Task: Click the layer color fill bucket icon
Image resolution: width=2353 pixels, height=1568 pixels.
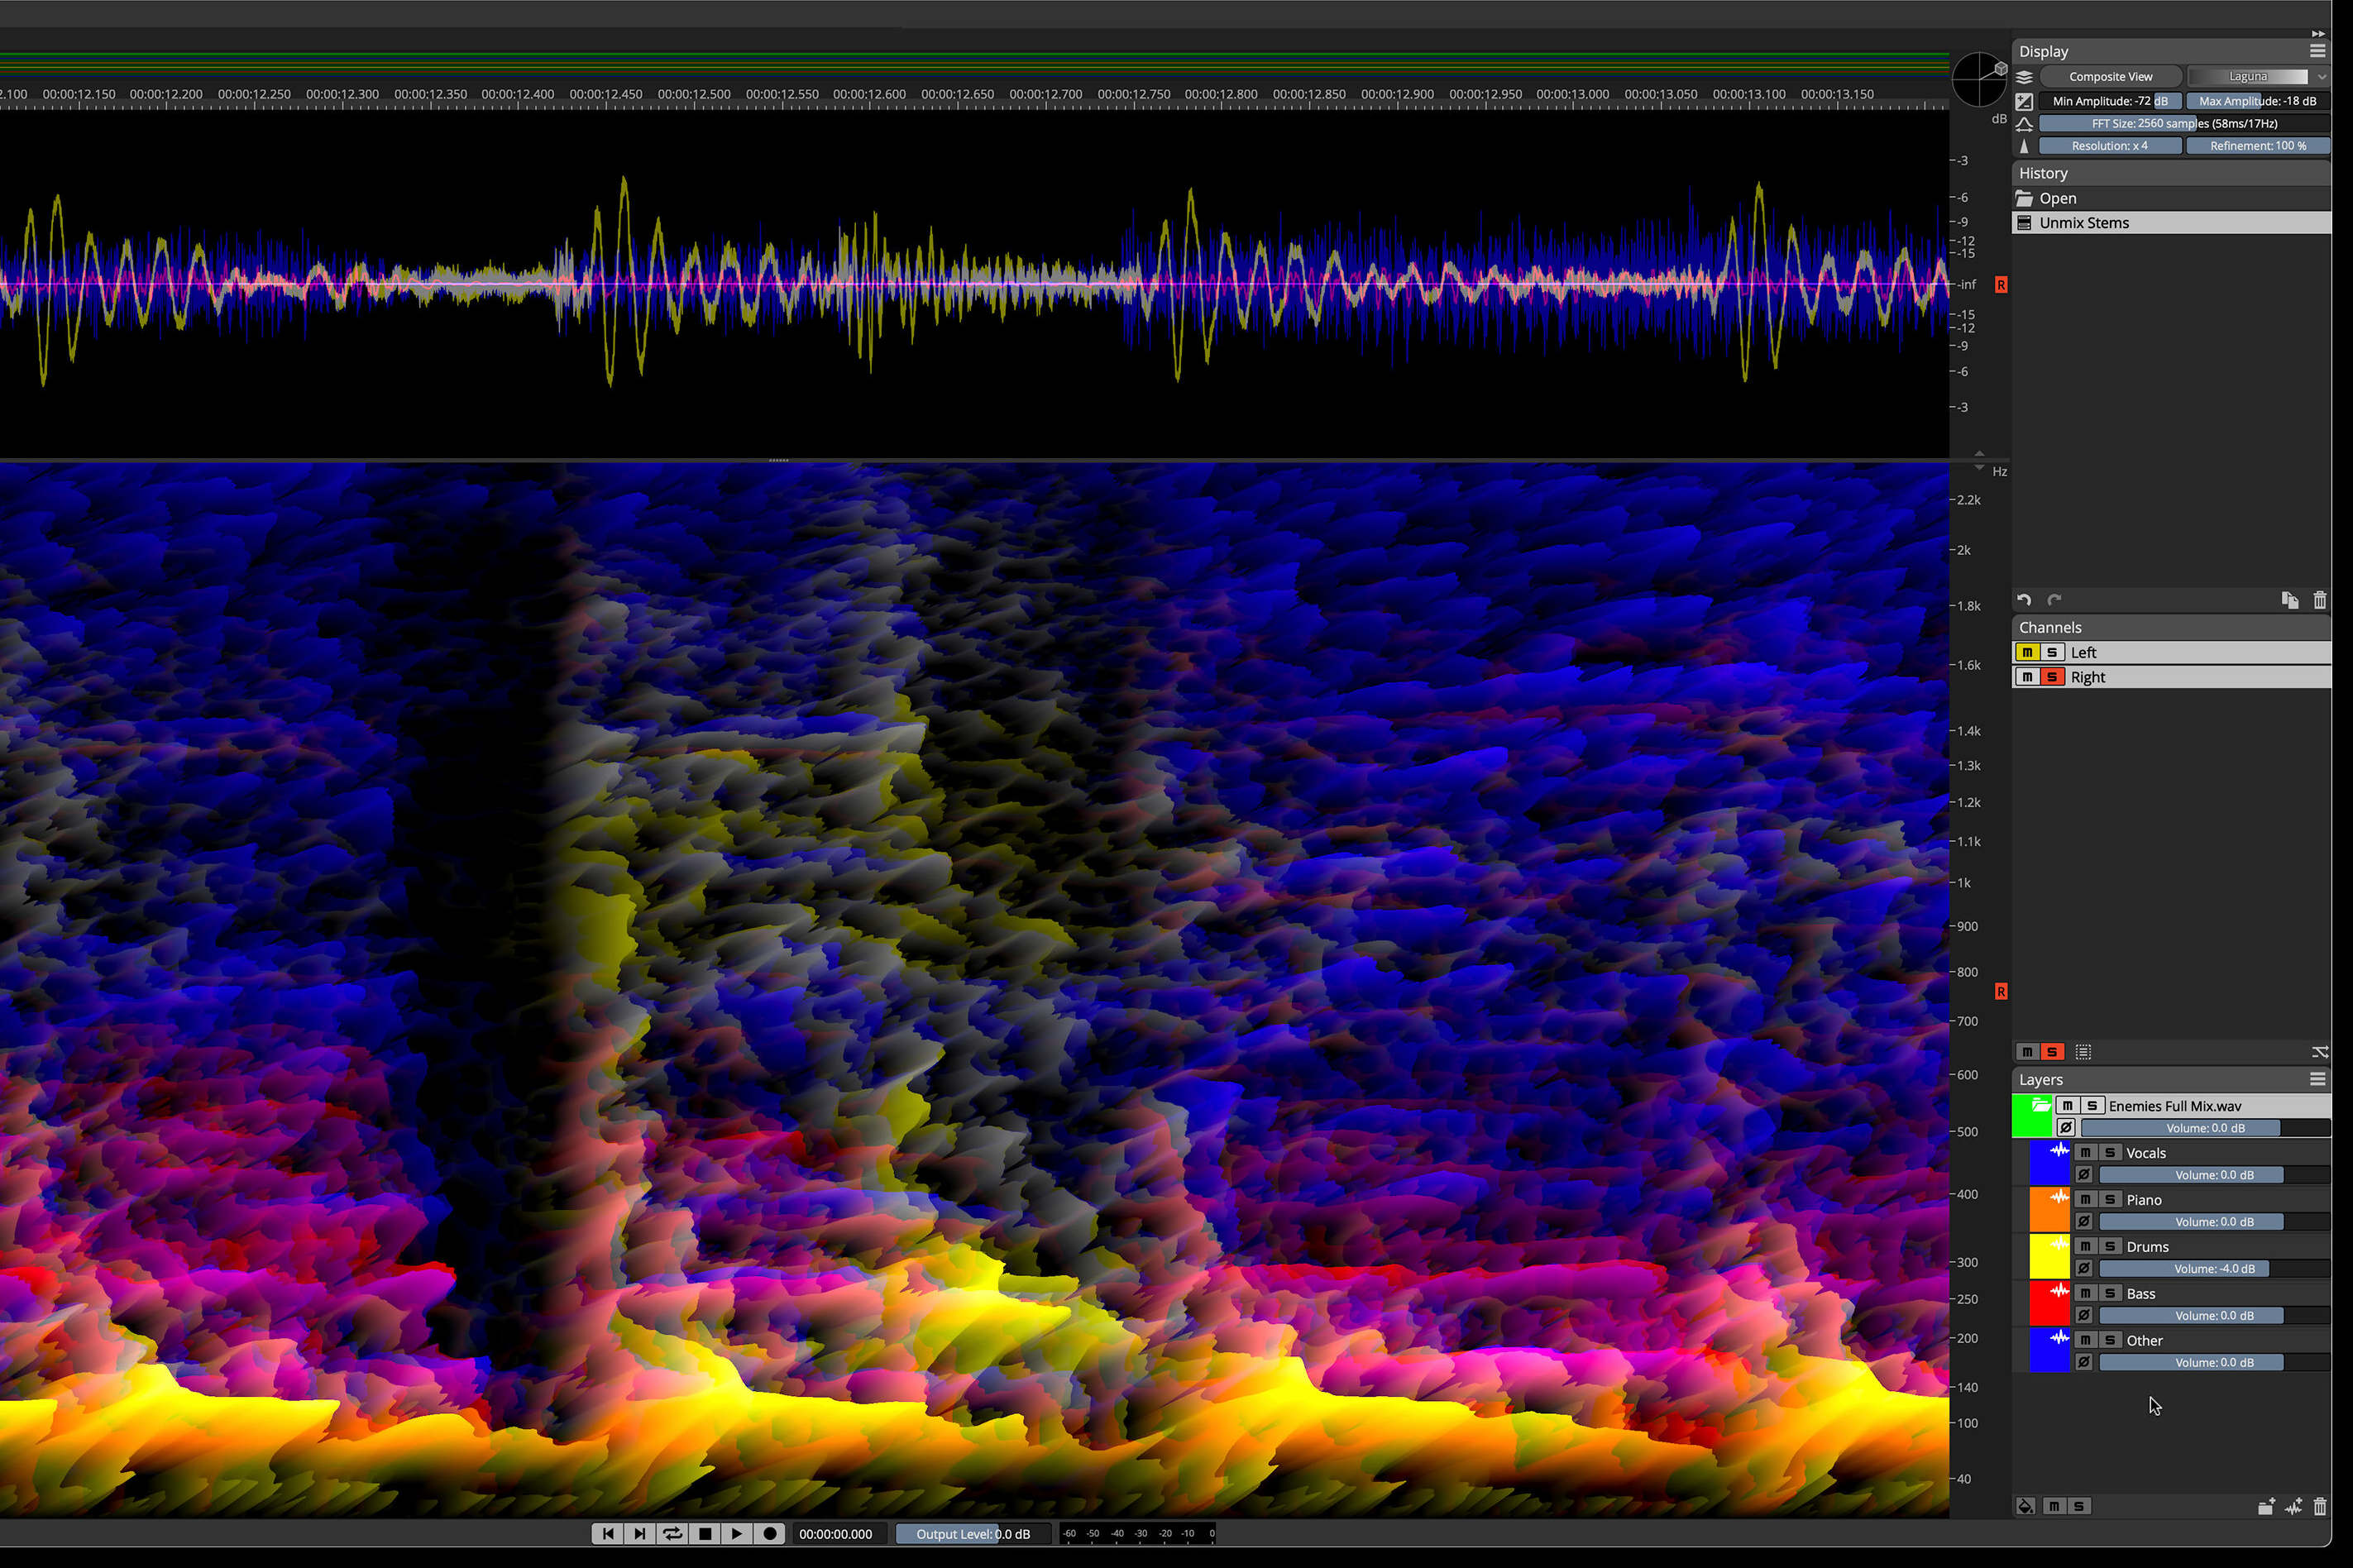Action: [x=2025, y=1507]
